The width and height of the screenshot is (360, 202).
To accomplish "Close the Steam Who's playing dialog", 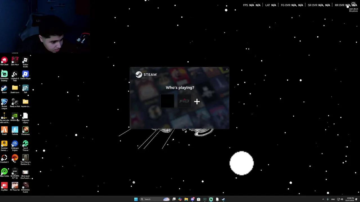I will tap(227, 69).
